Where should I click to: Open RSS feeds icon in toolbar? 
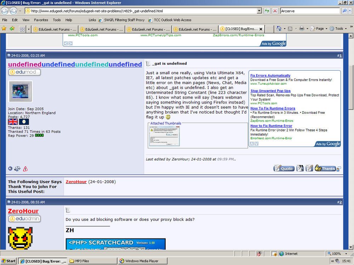coord(290,29)
